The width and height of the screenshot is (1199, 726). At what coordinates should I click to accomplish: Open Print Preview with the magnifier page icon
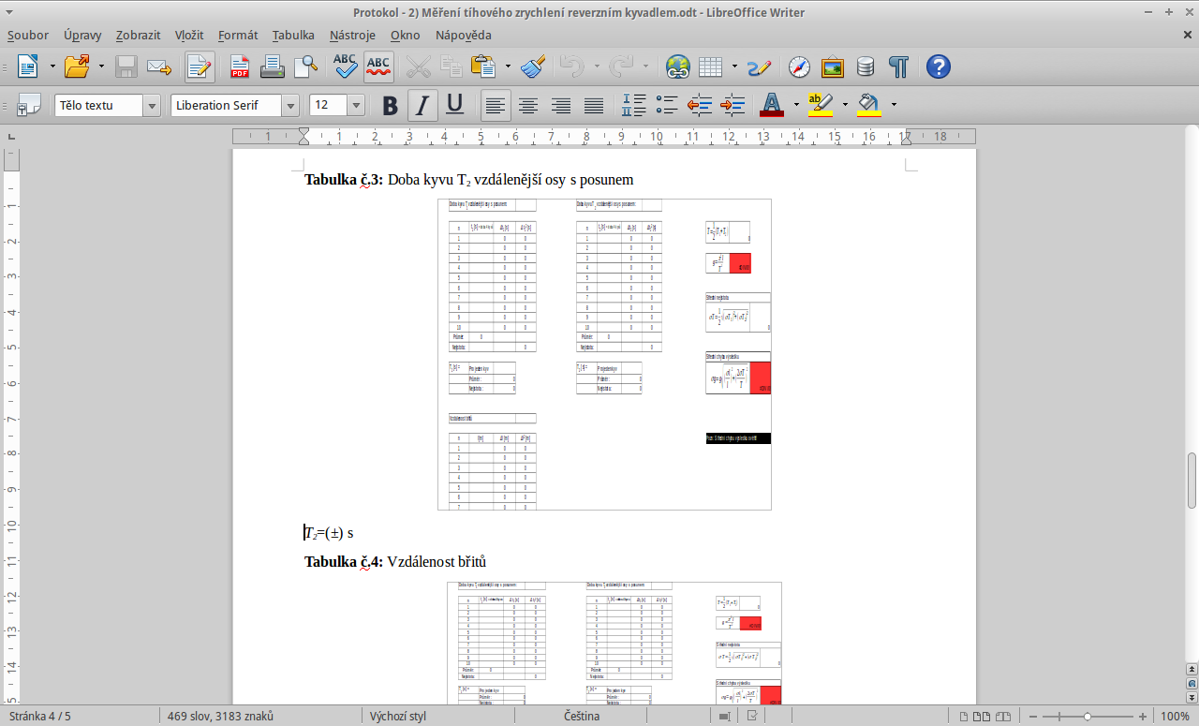point(305,67)
